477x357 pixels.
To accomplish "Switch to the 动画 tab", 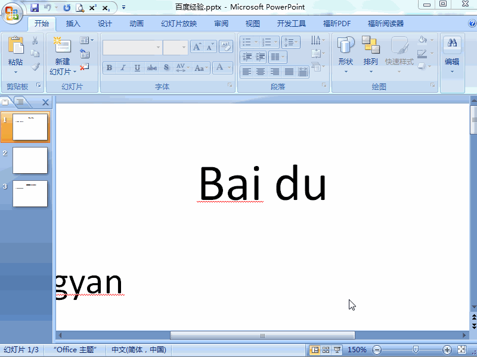I will tap(137, 24).
